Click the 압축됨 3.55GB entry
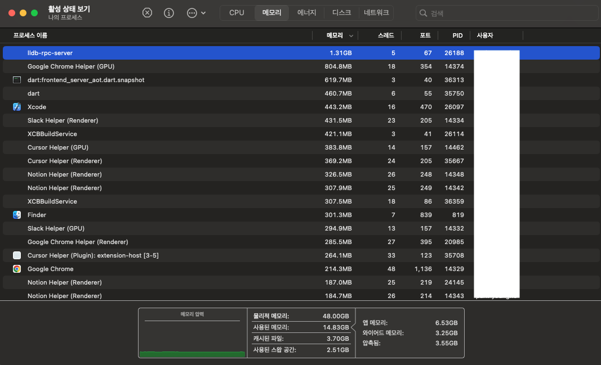 [x=409, y=343]
